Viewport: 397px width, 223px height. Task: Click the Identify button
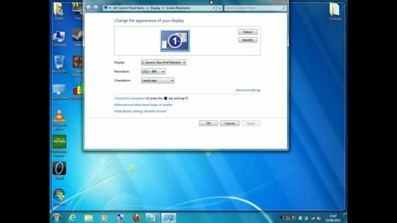pyautogui.click(x=248, y=40)
